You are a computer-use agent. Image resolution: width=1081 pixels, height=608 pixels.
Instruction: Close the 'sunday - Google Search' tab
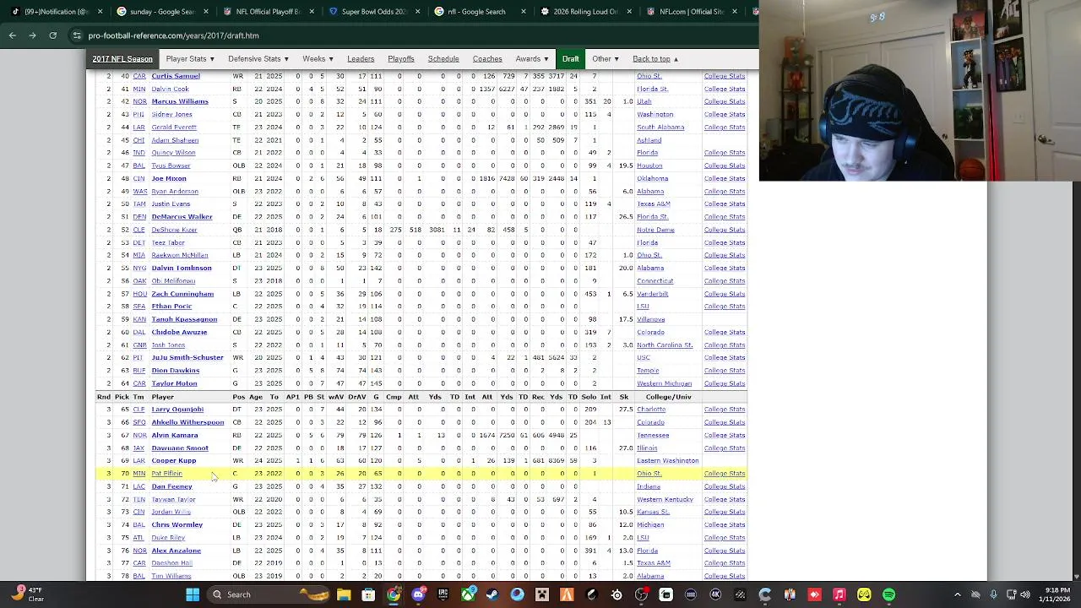206,12
